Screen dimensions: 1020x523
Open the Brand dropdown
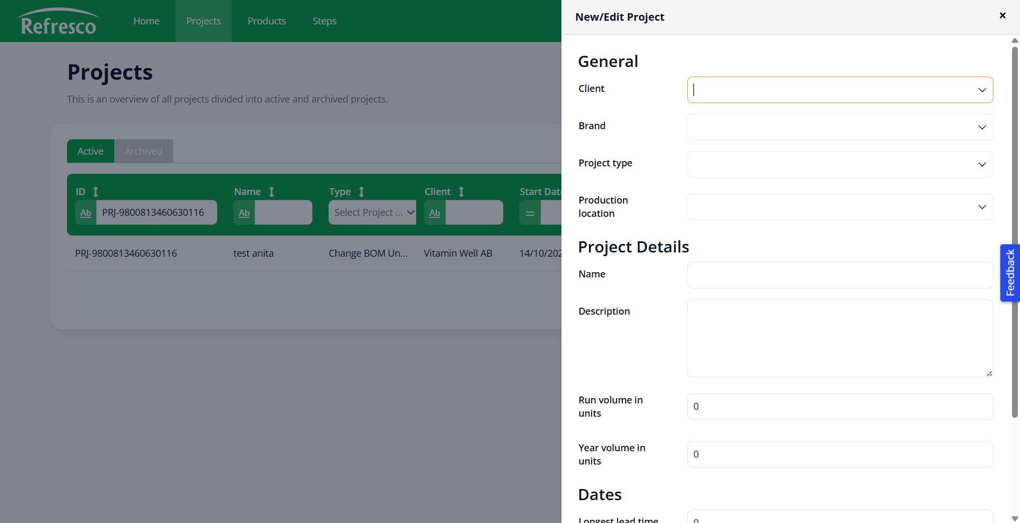pos(840,127)
